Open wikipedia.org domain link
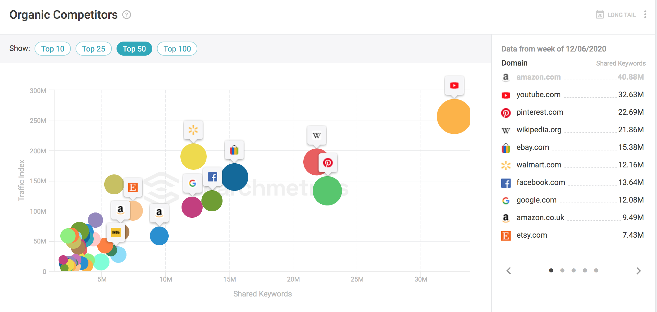Viewport: 657px width, 312px height. point(539,130)
